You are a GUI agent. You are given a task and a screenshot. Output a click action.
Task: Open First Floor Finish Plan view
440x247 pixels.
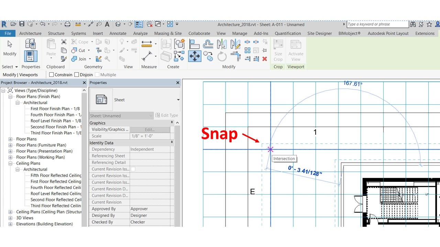(55, 109)
